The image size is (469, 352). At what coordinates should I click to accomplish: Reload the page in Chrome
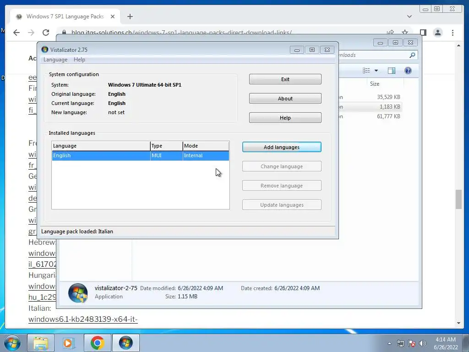[x=46, y=33]
